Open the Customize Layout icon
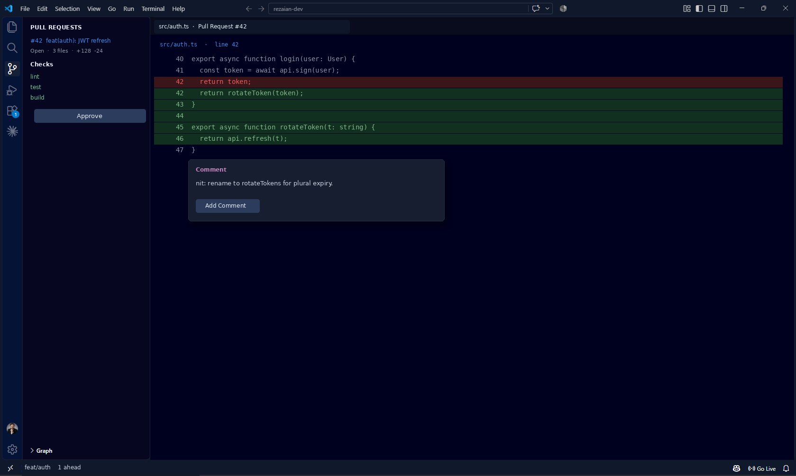Viewport: 796px width, 476px height. [687, 9]
